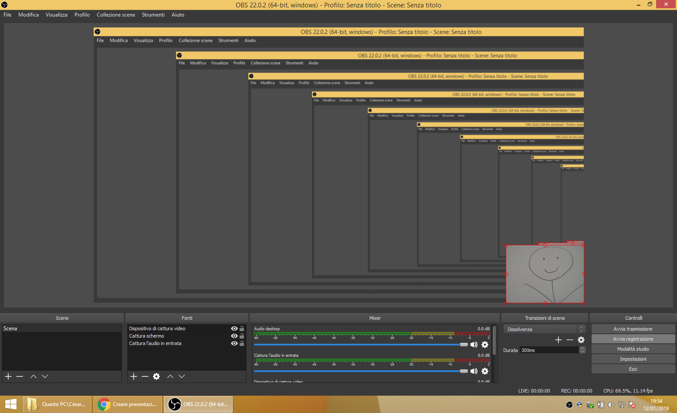Screen dimensions: 677x413
Task: Remove selected source in Fonti panel
Action: (145, 376)
